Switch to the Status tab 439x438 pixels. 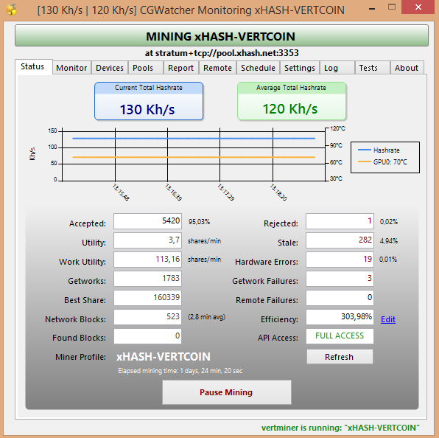(x=33, y=66)
